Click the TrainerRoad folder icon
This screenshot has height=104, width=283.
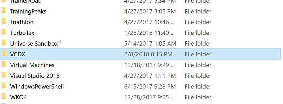(x=4, y=1)
